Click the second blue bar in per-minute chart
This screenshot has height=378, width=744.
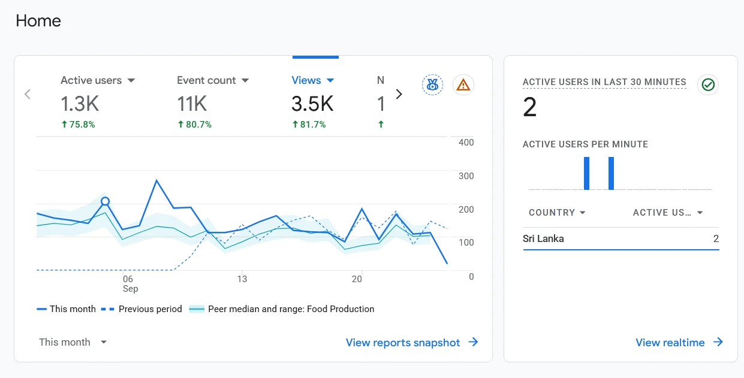(x=612, y=173)
